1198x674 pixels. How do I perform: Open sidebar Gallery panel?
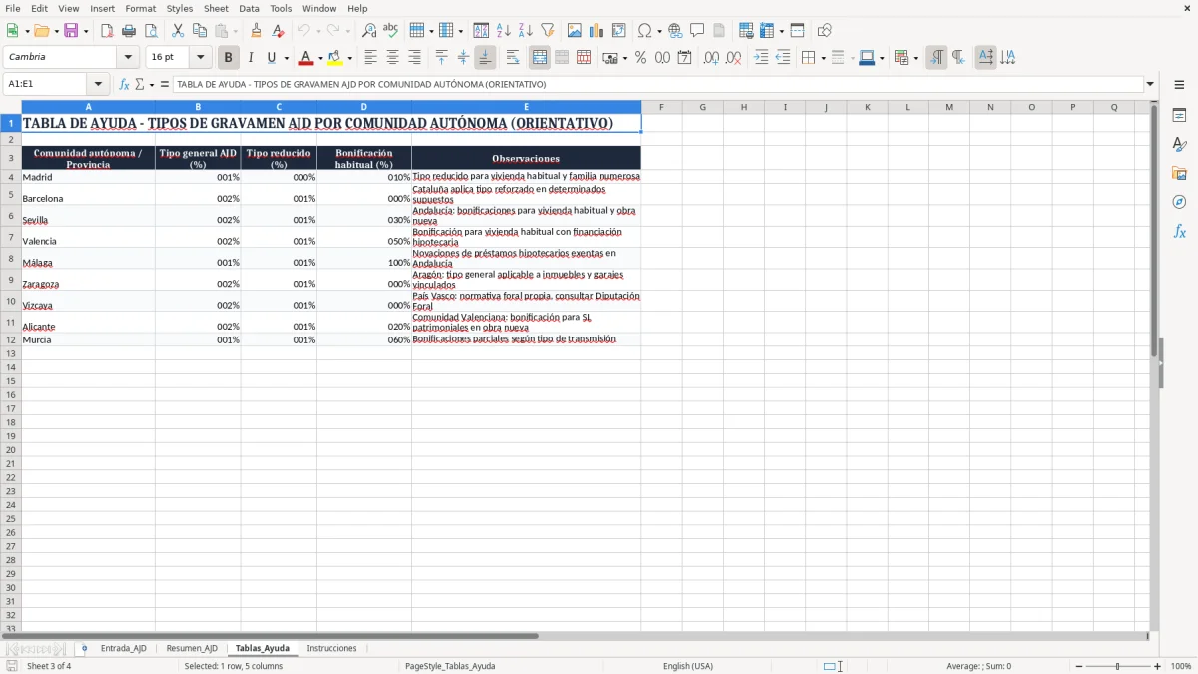pos(1179,173)
